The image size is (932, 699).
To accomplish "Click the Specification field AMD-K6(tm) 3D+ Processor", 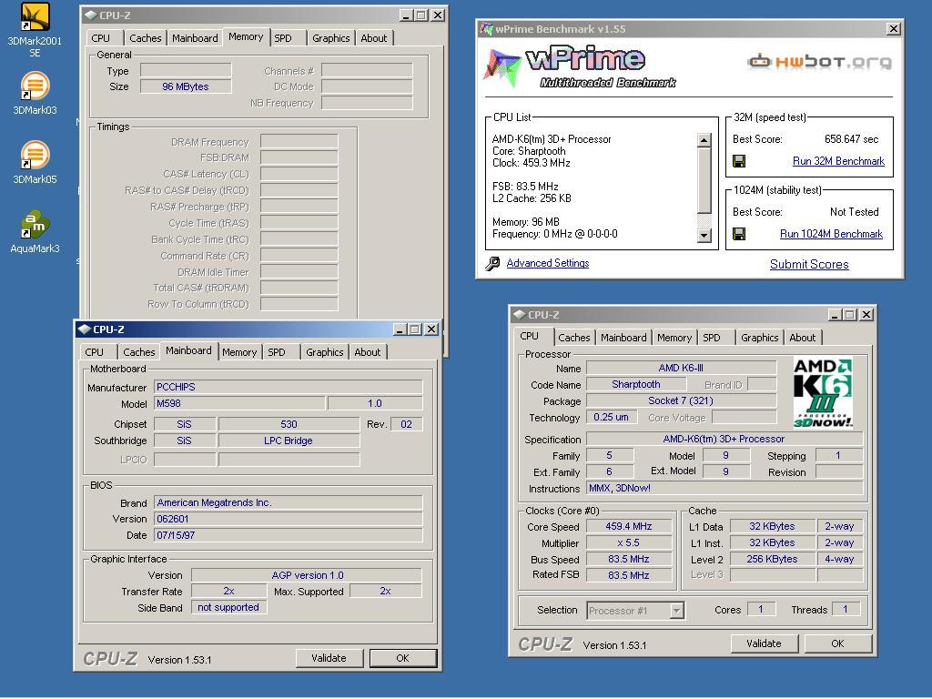I will click(x=724, y=440).
